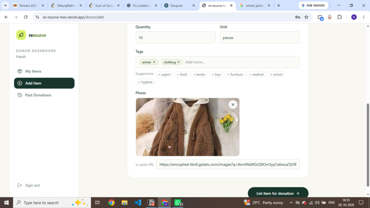370x208 pixels.
Task: Open a new browser tab
Action: (x=279, y=6)
